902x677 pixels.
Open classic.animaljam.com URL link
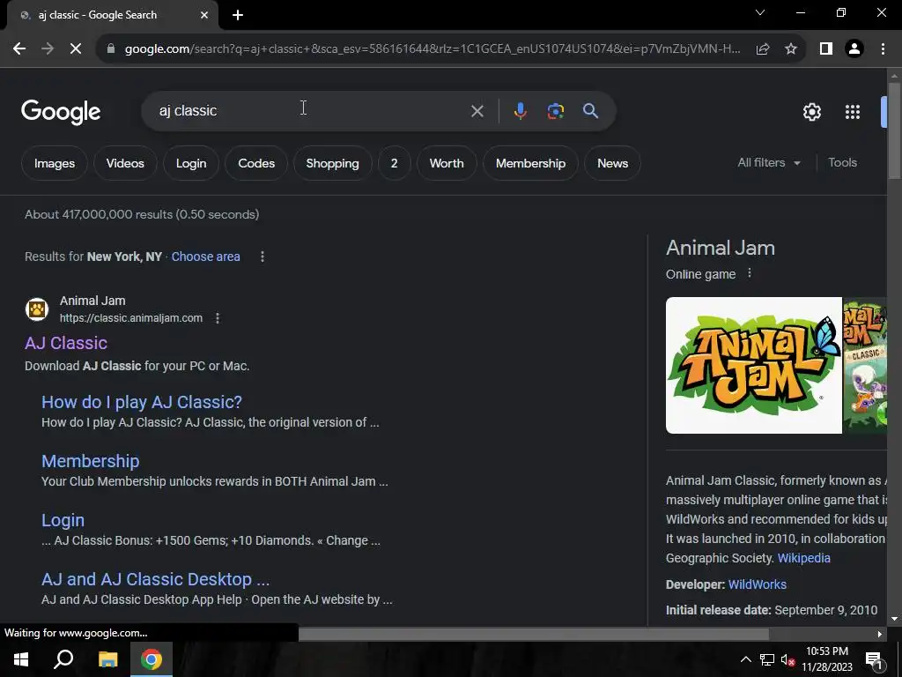tap(131, 318)
